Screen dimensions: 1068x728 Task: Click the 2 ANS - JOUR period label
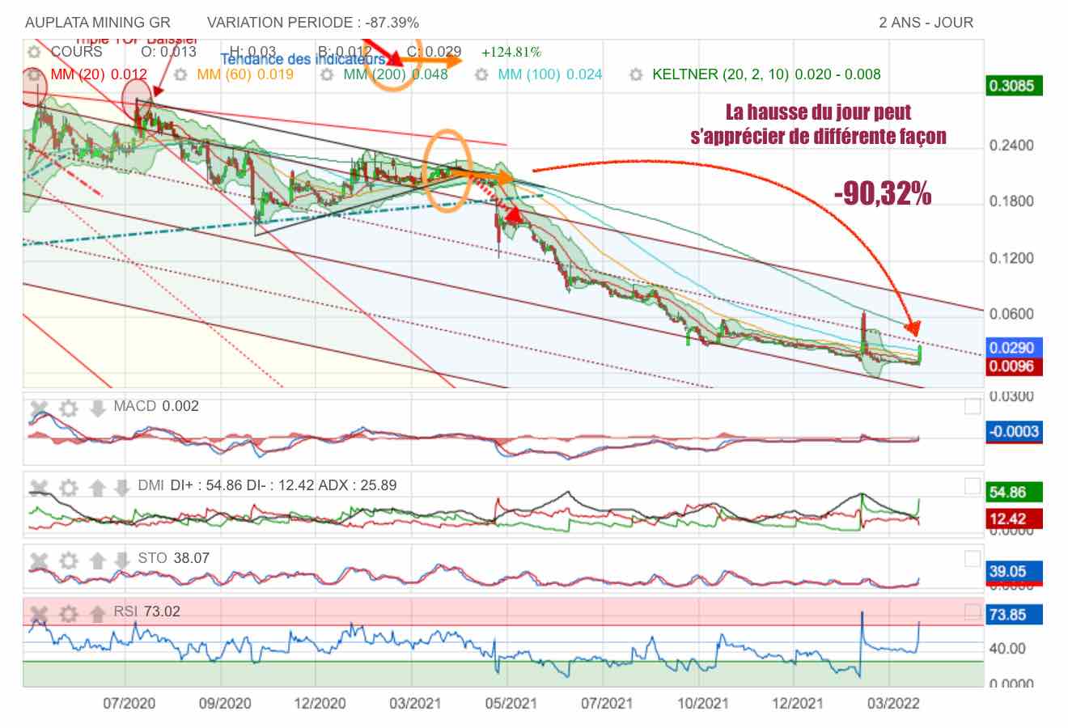point(926,23)
